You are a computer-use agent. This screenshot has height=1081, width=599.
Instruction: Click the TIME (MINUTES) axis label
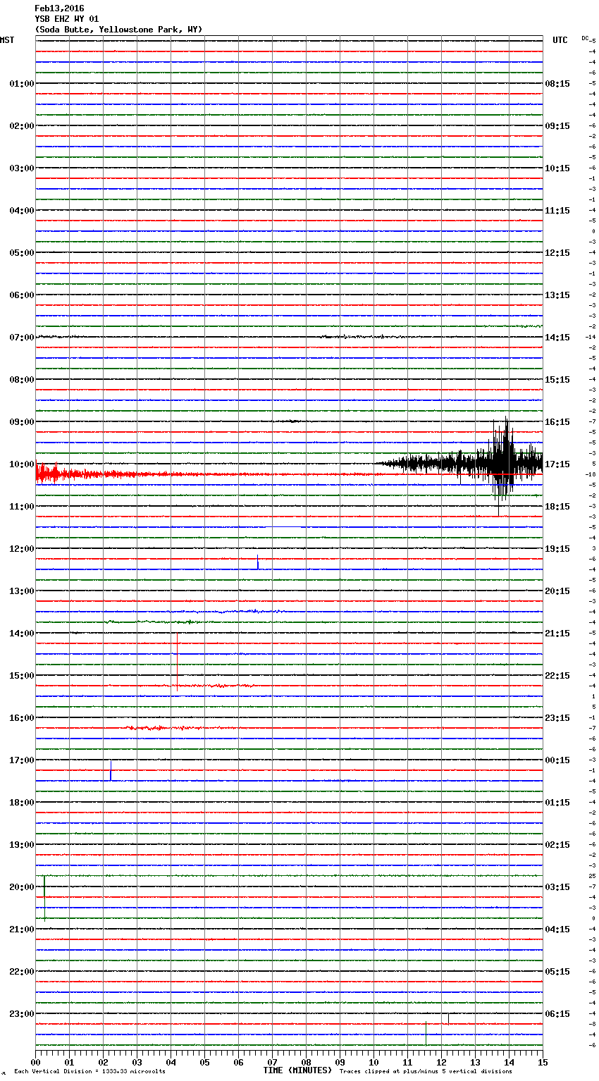(x=297, y=1070)
